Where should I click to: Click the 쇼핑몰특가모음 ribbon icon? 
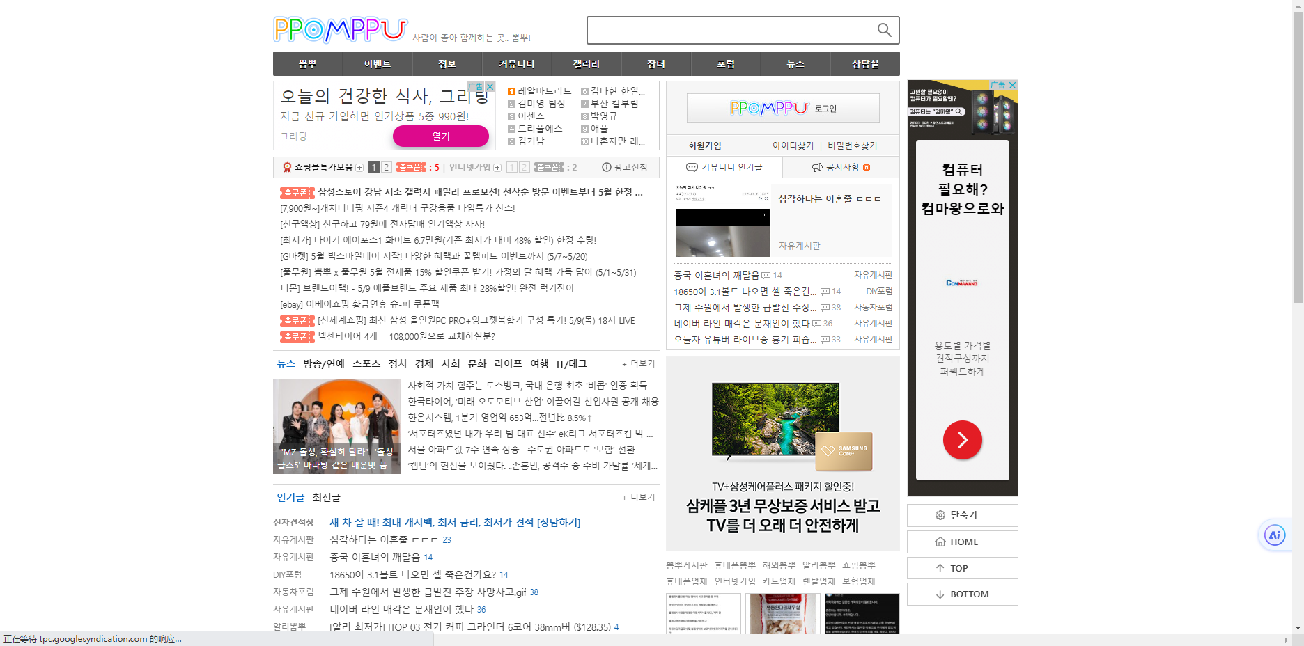coord(287,167)
